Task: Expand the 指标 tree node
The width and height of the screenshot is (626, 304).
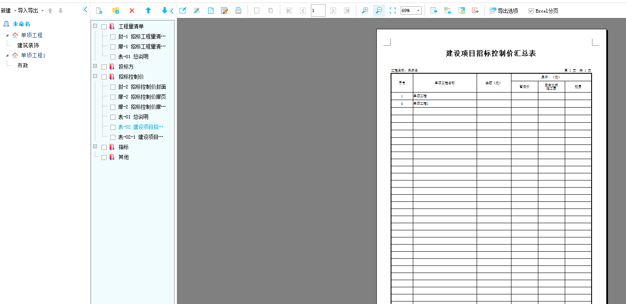Action: coord(95,147)
